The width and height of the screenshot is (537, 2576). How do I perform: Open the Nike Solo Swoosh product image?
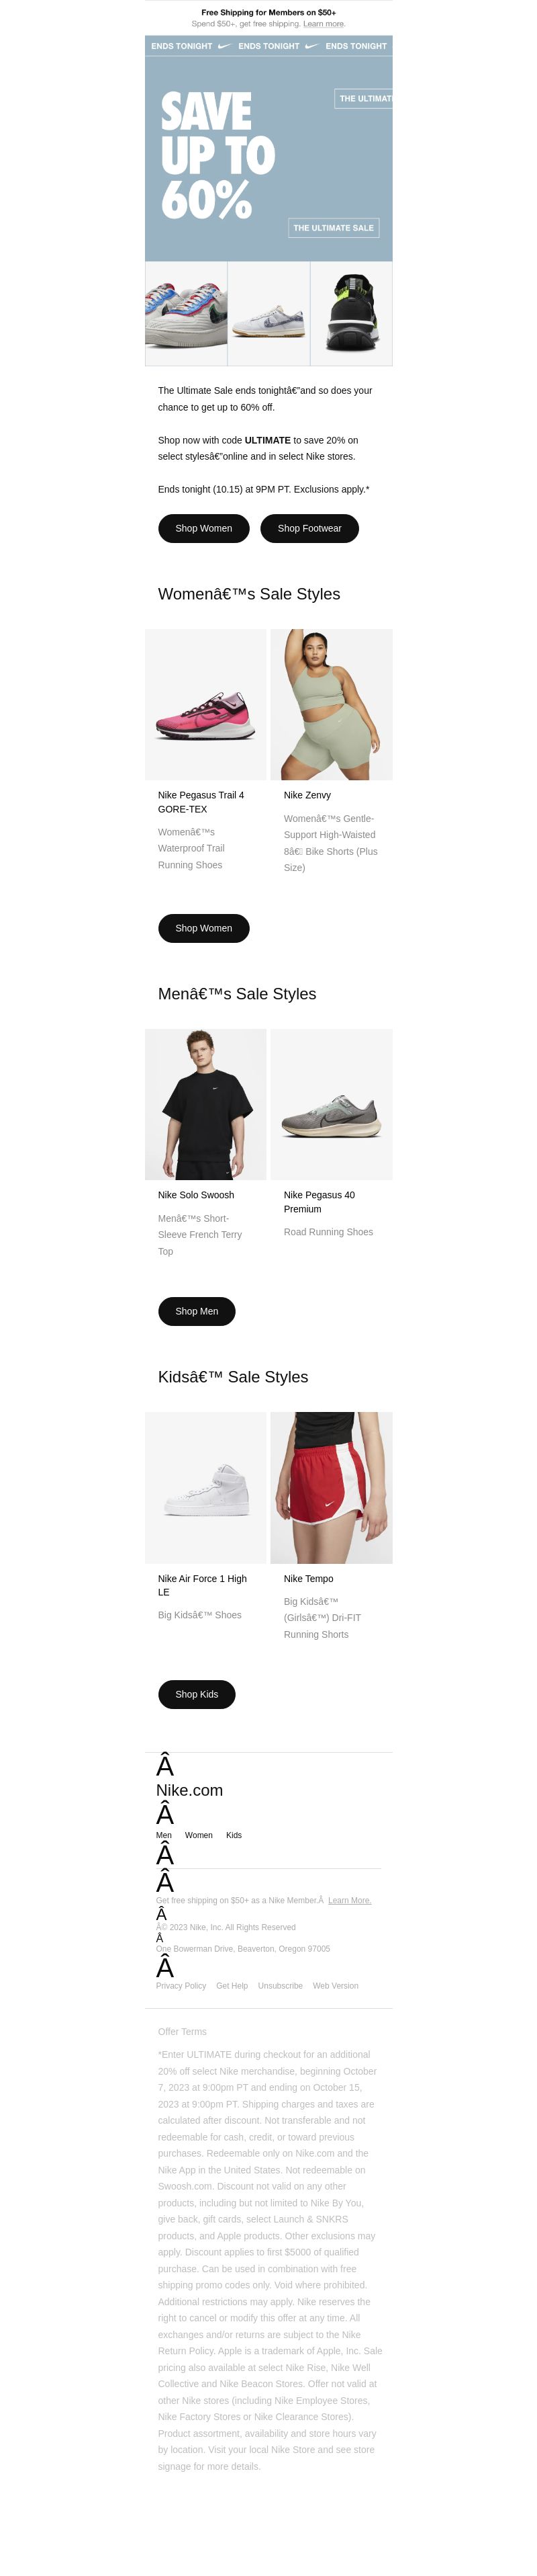click(x=205, y=1104)
